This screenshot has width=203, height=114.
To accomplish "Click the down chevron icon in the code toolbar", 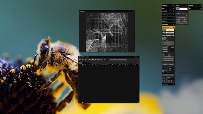I will coord(98,60).
